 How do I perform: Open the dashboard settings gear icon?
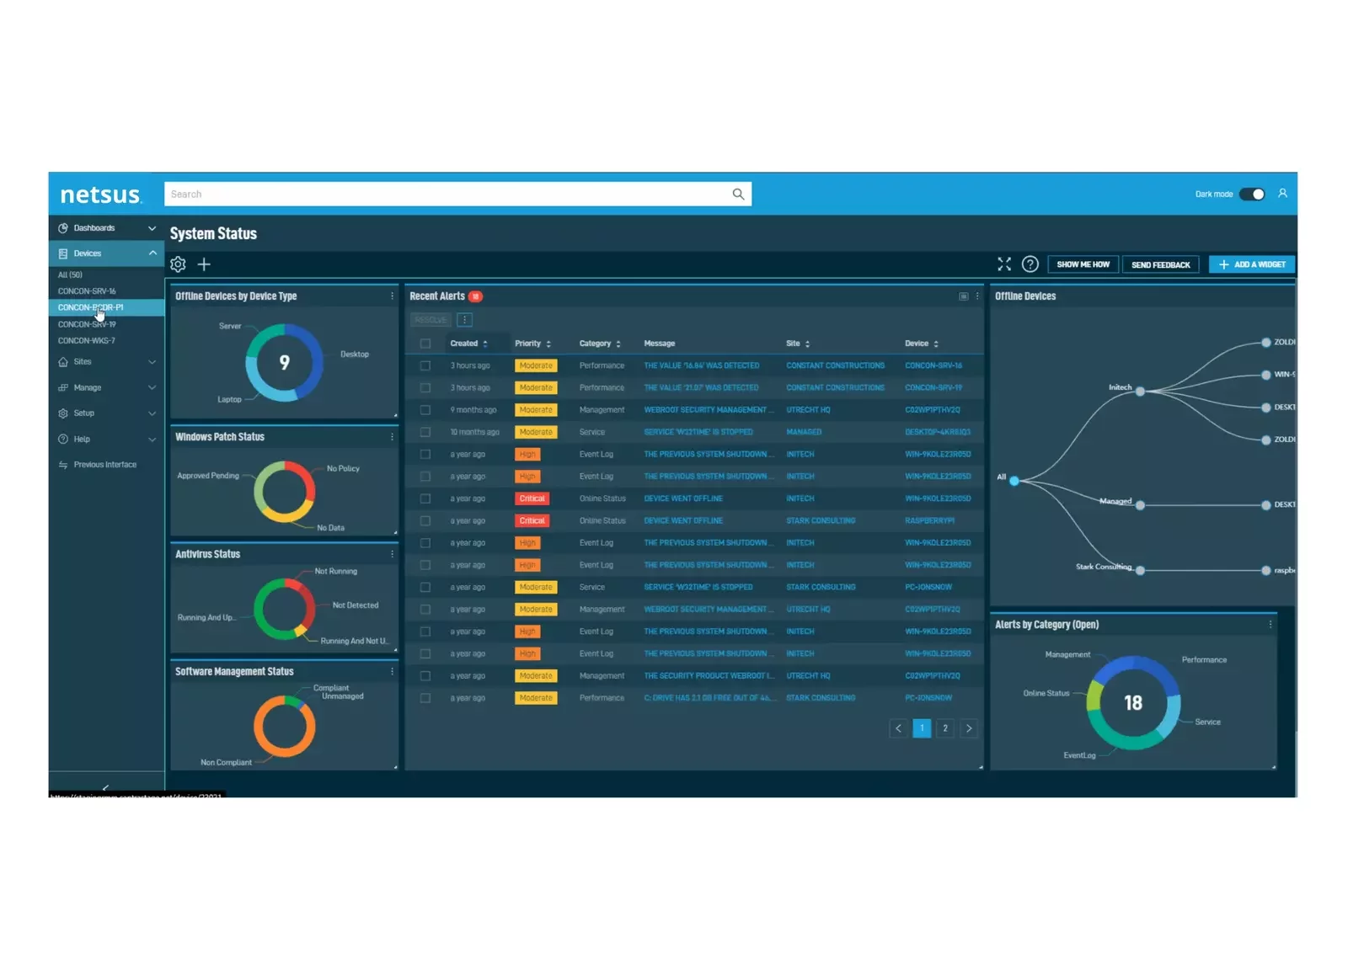178,264
